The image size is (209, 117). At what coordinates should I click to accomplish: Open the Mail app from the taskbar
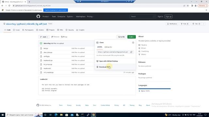pos(72,115)
